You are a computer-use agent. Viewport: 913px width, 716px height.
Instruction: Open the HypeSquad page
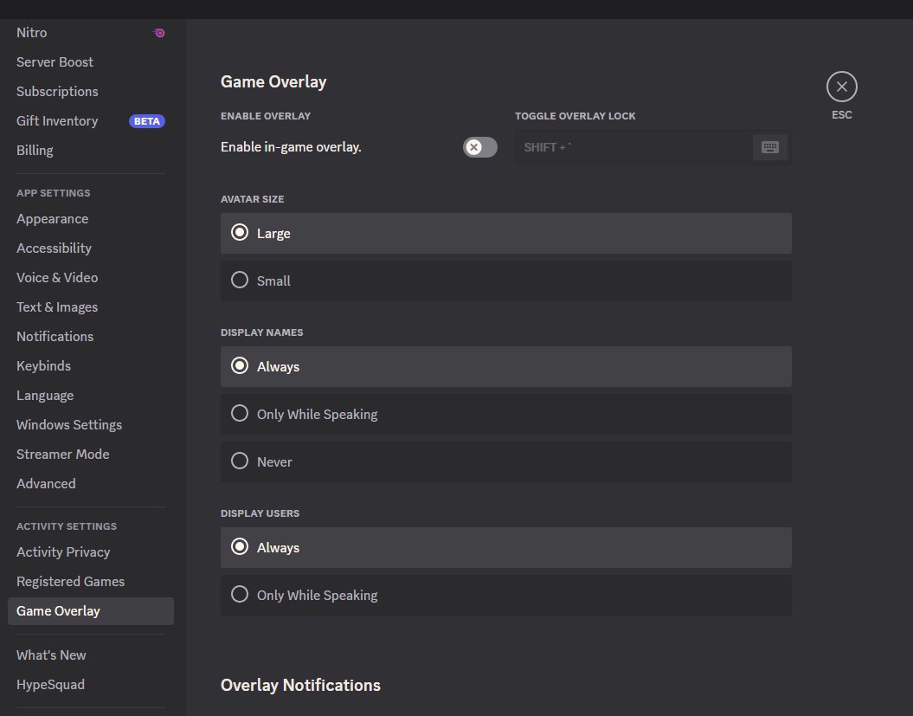pyautogui.click(x=50, y=684)
